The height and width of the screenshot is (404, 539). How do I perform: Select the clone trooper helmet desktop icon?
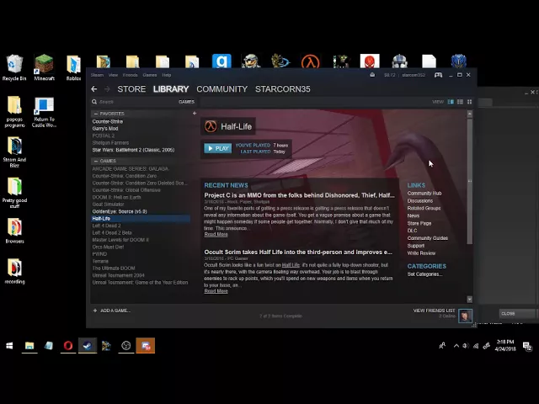pyautogui.click(x=399, y=61)
